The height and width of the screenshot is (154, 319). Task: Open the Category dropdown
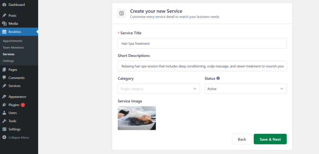click(159, 89)
